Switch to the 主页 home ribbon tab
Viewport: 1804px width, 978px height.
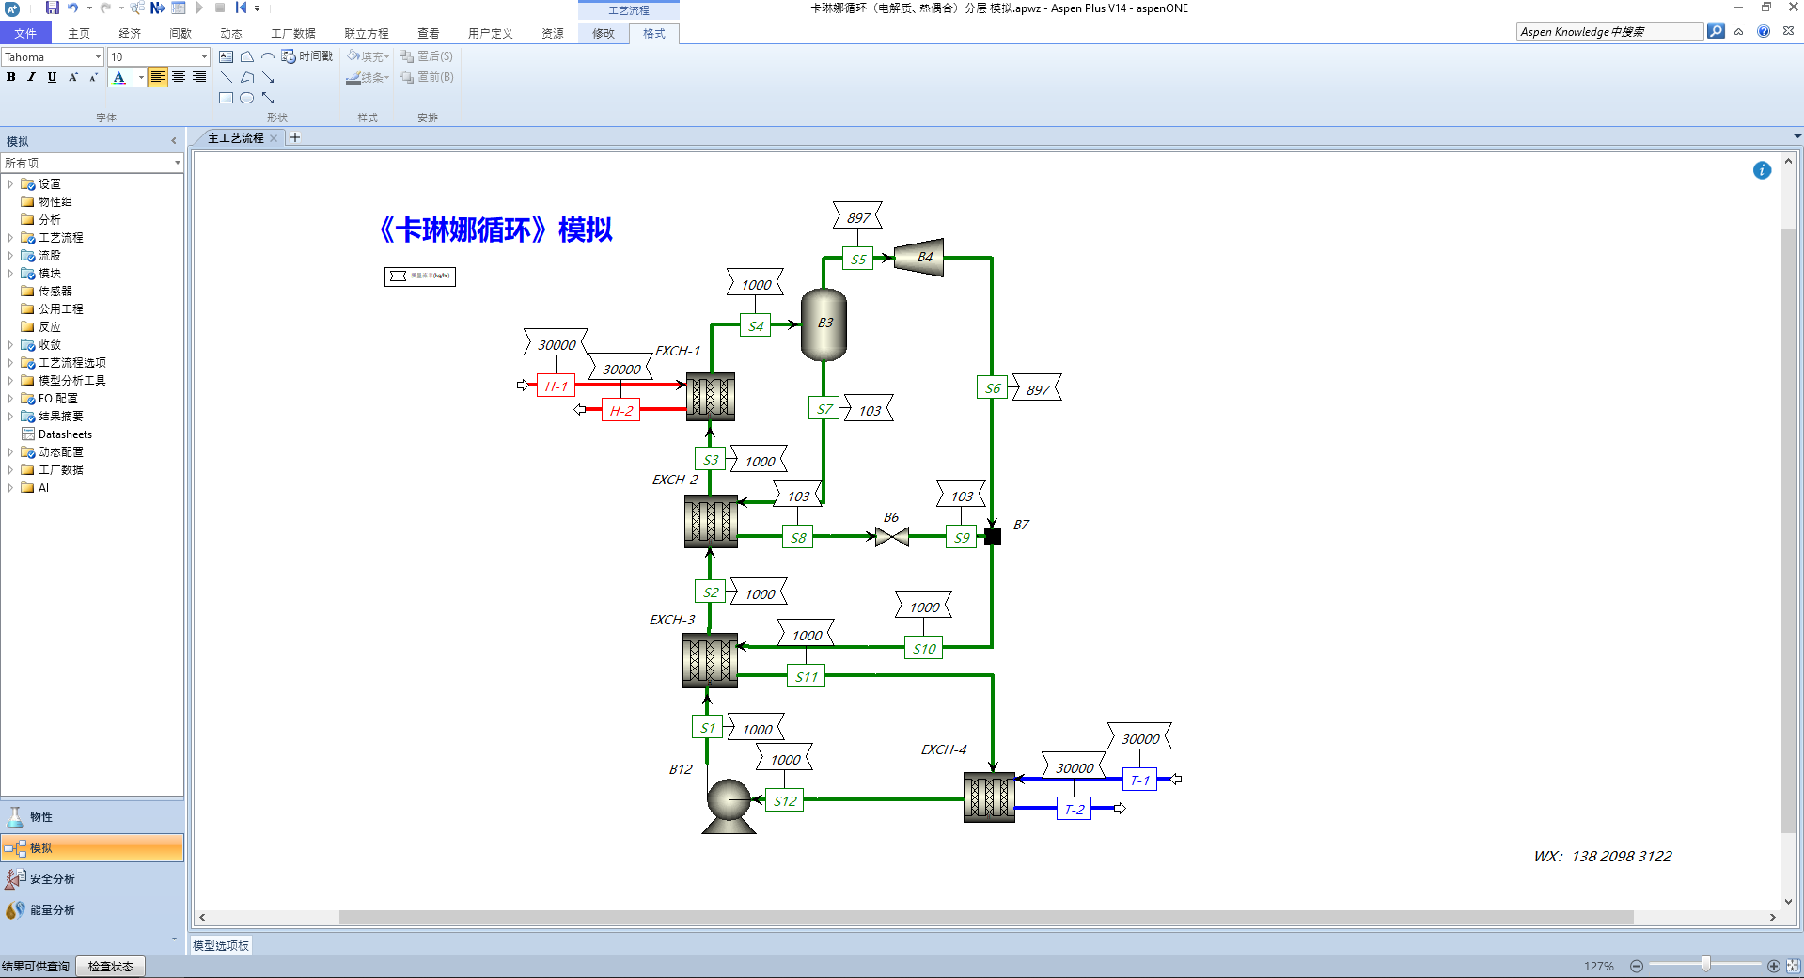[79, 33]
